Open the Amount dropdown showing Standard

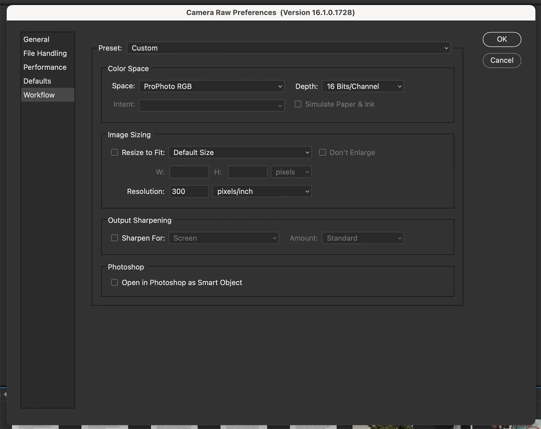(363, 238)
